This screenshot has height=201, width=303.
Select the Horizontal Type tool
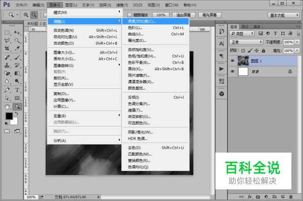point(17,90)
